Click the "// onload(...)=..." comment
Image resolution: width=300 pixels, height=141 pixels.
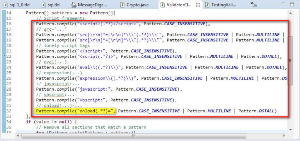(59, 105)
